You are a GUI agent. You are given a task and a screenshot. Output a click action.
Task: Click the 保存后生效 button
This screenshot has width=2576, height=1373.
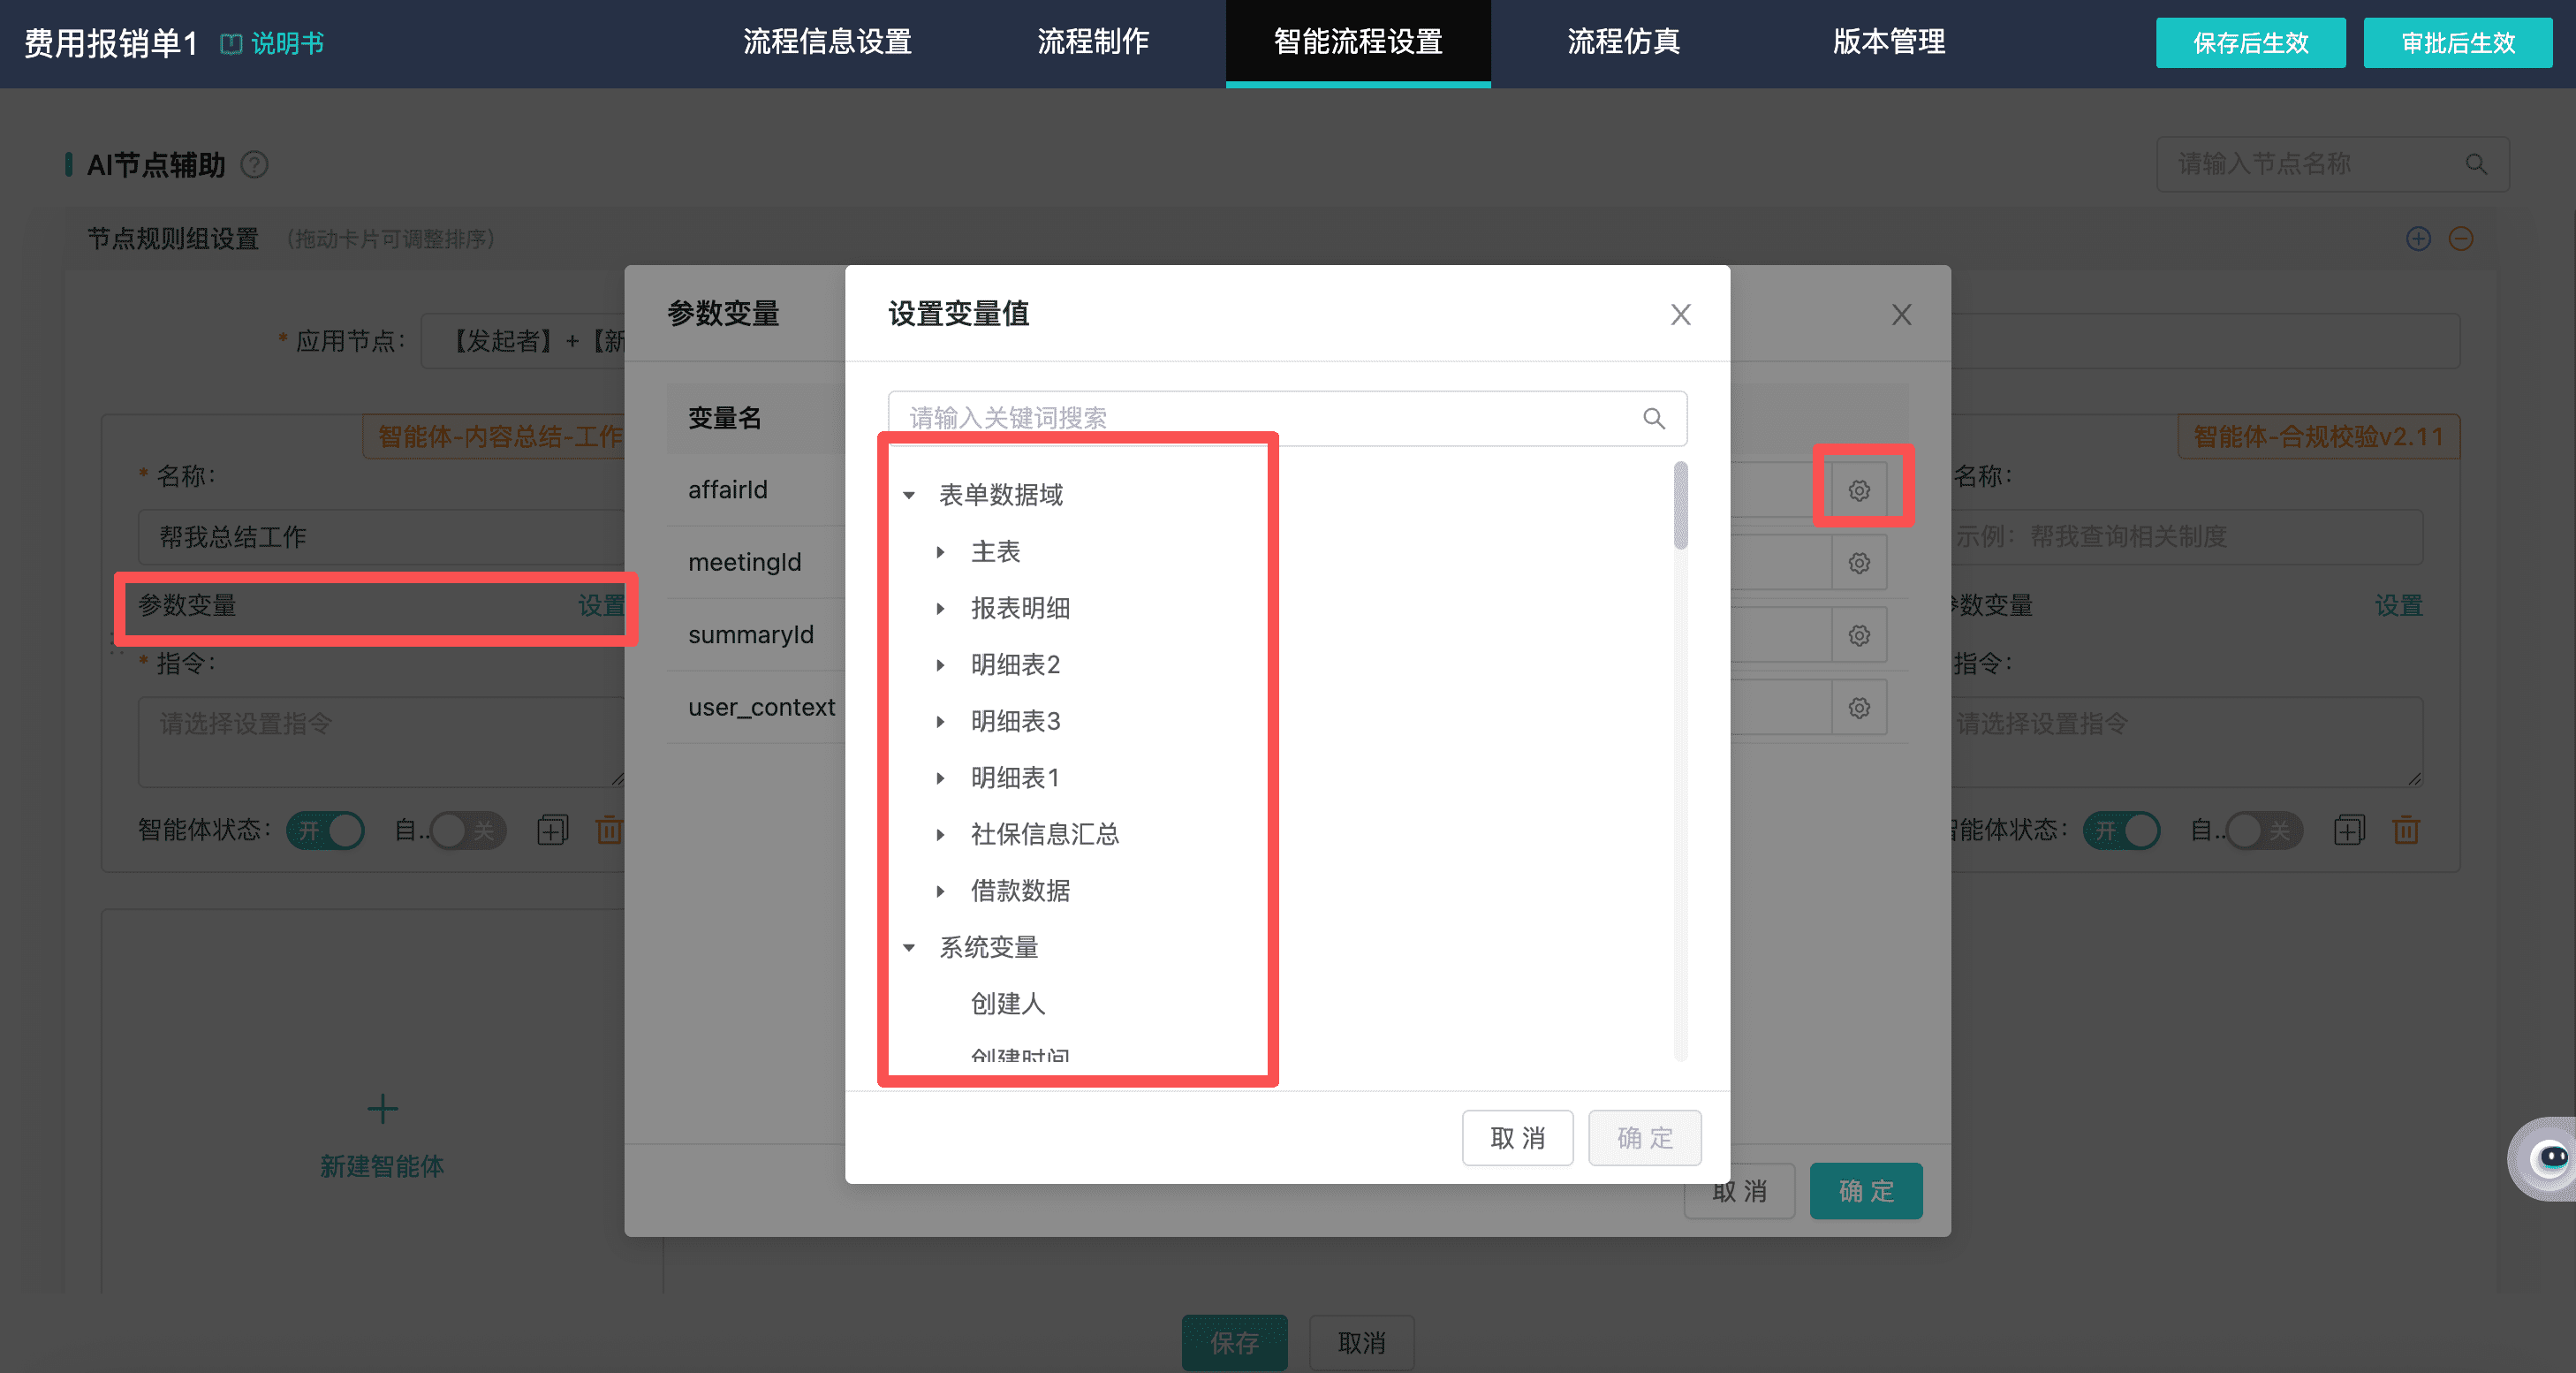[x=2250, y=43]
